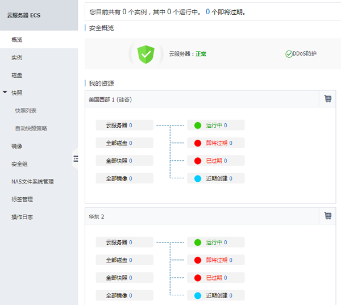Click 云服务器 count in 美国西部 1
341x305 pixels.
pyautogui.click(x=130, y=126)
